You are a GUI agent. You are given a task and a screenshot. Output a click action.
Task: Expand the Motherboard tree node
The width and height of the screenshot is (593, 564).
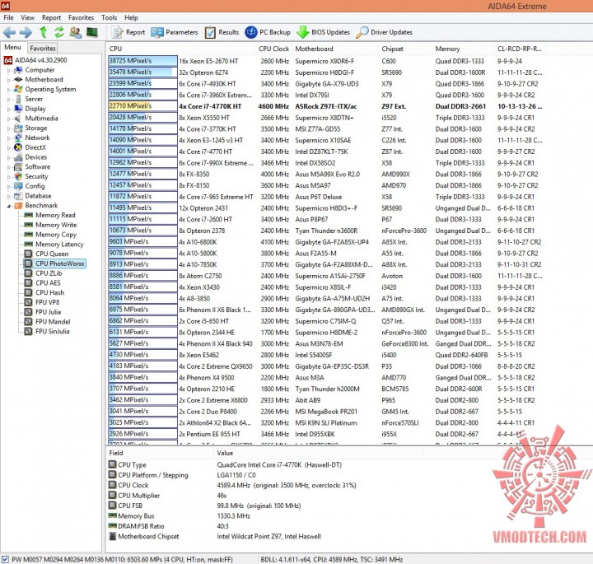pos(9,80)
